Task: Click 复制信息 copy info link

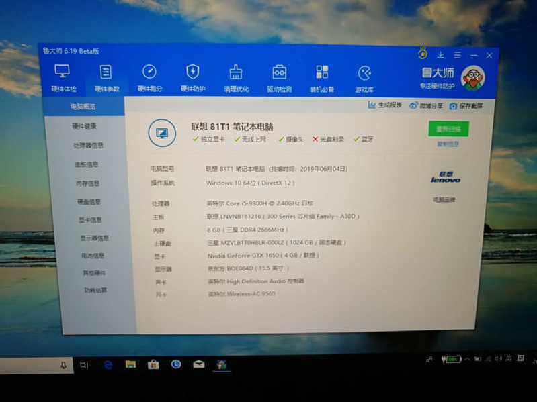Action: 448,144
